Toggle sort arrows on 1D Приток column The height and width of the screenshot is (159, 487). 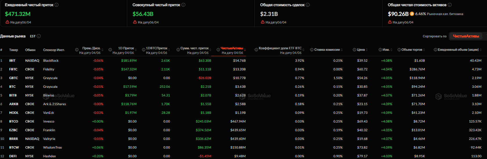click(136, 50)
